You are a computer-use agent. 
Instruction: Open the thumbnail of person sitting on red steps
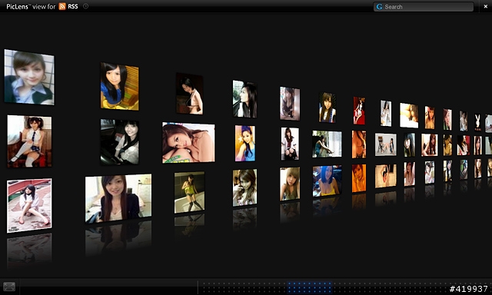29,205
